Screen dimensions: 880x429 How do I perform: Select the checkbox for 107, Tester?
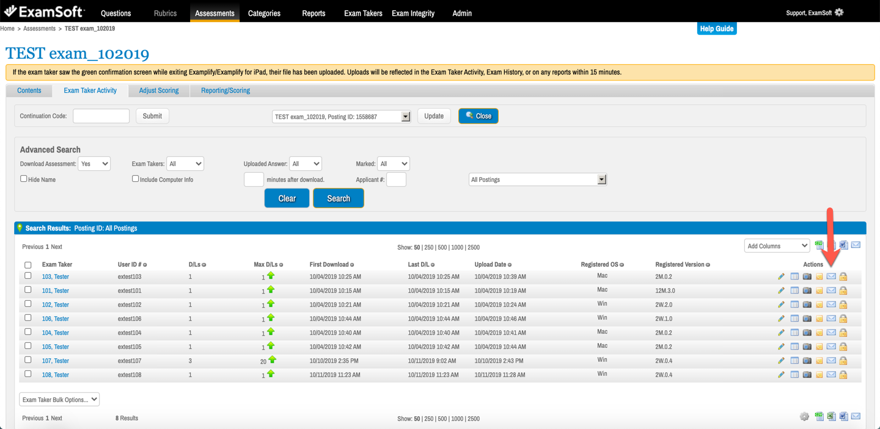[28, 360]
